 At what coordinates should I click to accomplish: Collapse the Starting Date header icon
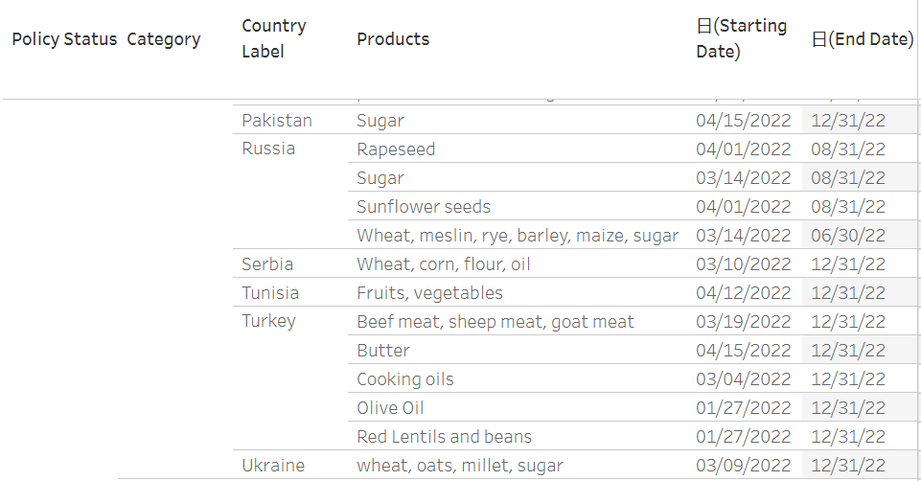[703, 26]
